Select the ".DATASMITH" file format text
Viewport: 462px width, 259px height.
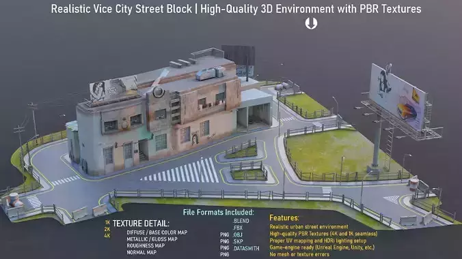pyautogui.click(x=246, y=248)
